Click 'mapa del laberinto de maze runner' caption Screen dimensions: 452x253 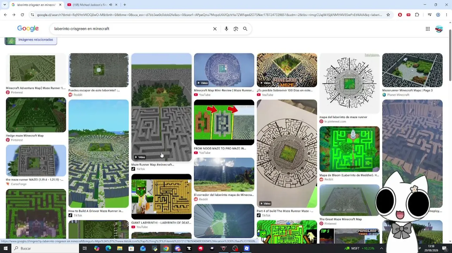tap(343, 117)
